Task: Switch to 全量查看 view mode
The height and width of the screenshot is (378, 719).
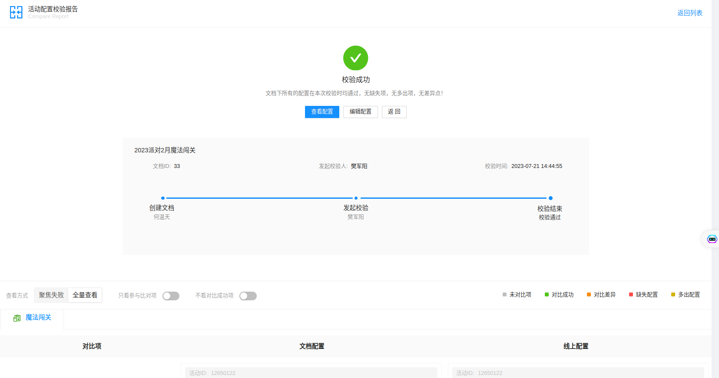Action: click(x=85, y=295)
